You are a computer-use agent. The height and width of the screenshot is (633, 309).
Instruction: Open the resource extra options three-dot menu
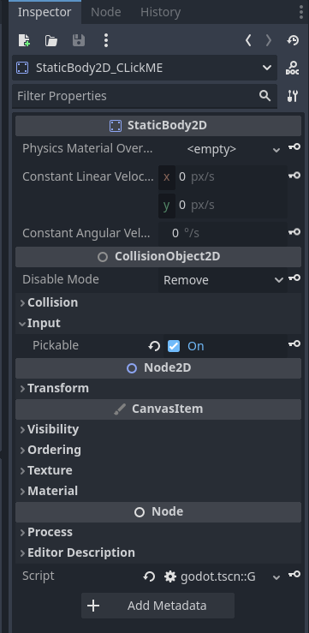pyautogui.click(x=105, y=40)
